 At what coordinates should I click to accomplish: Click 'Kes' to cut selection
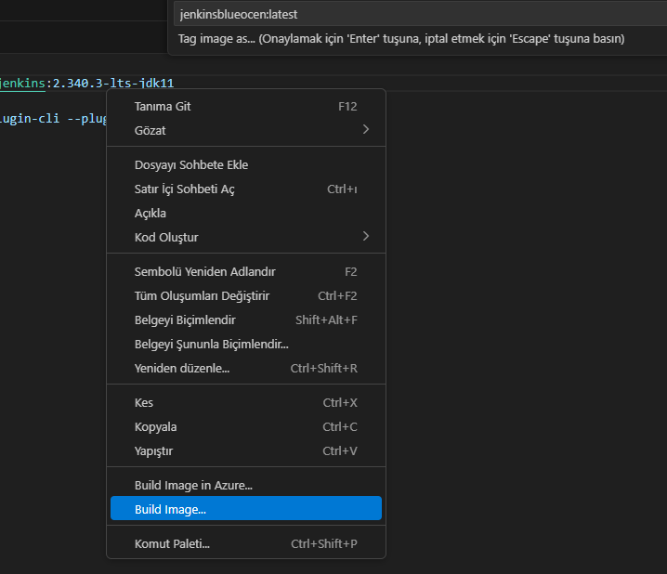pyautogui.click(x=144, y=403)
